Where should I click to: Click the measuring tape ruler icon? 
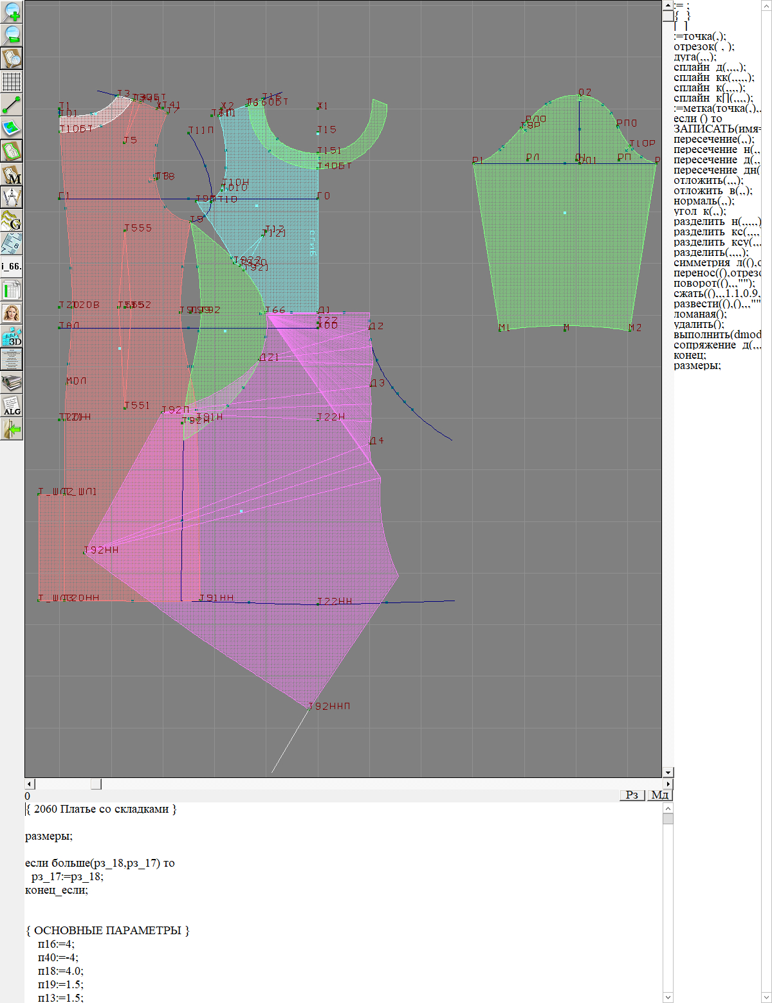12,244
